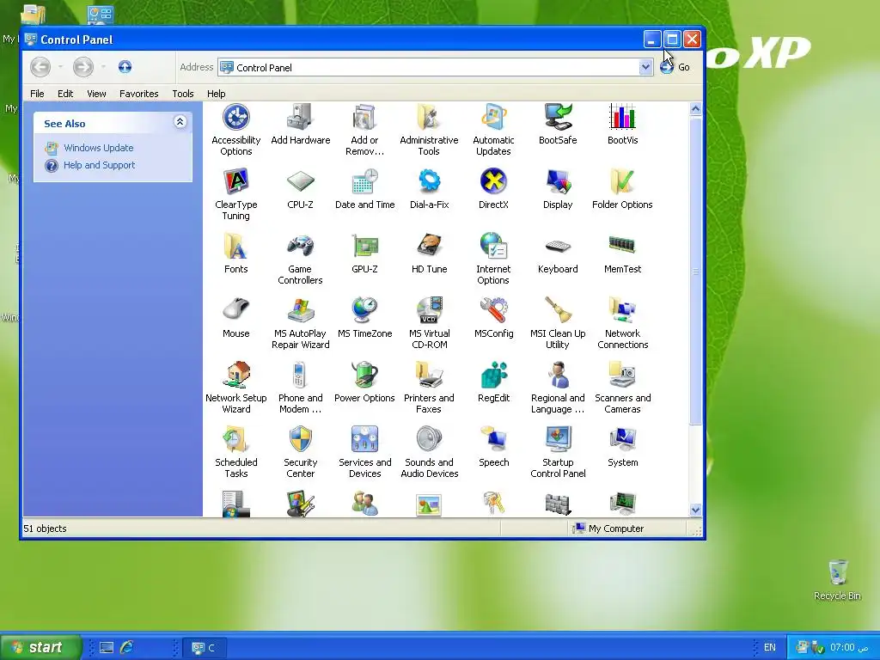Open Power Options
This screenshot has width=880, height=660.
(x=364, y=382)
